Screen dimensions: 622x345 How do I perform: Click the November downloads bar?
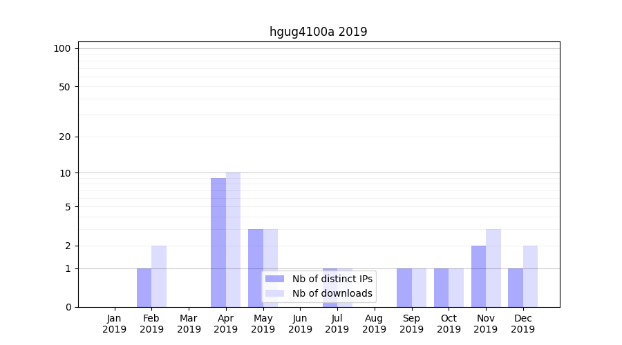[493, 268]
